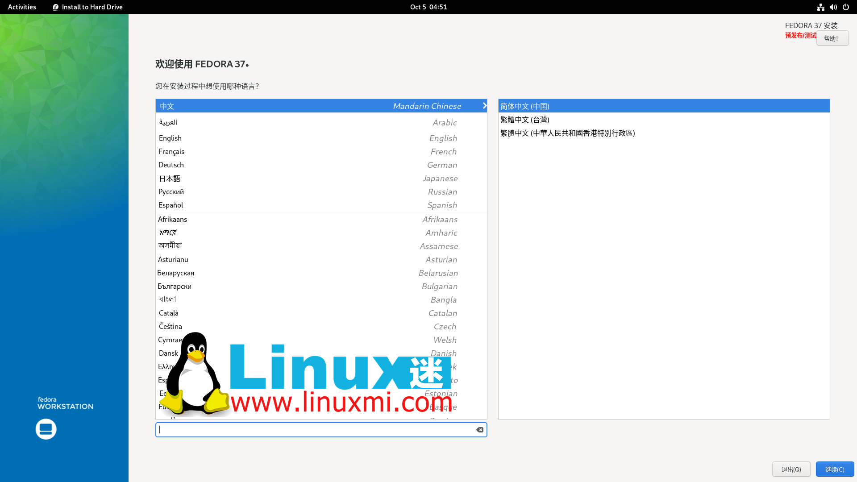Click the Install to Hard Drive app icon
Image resolution: width=857 pixels, height=482 pixels.
tap(56, 7)
